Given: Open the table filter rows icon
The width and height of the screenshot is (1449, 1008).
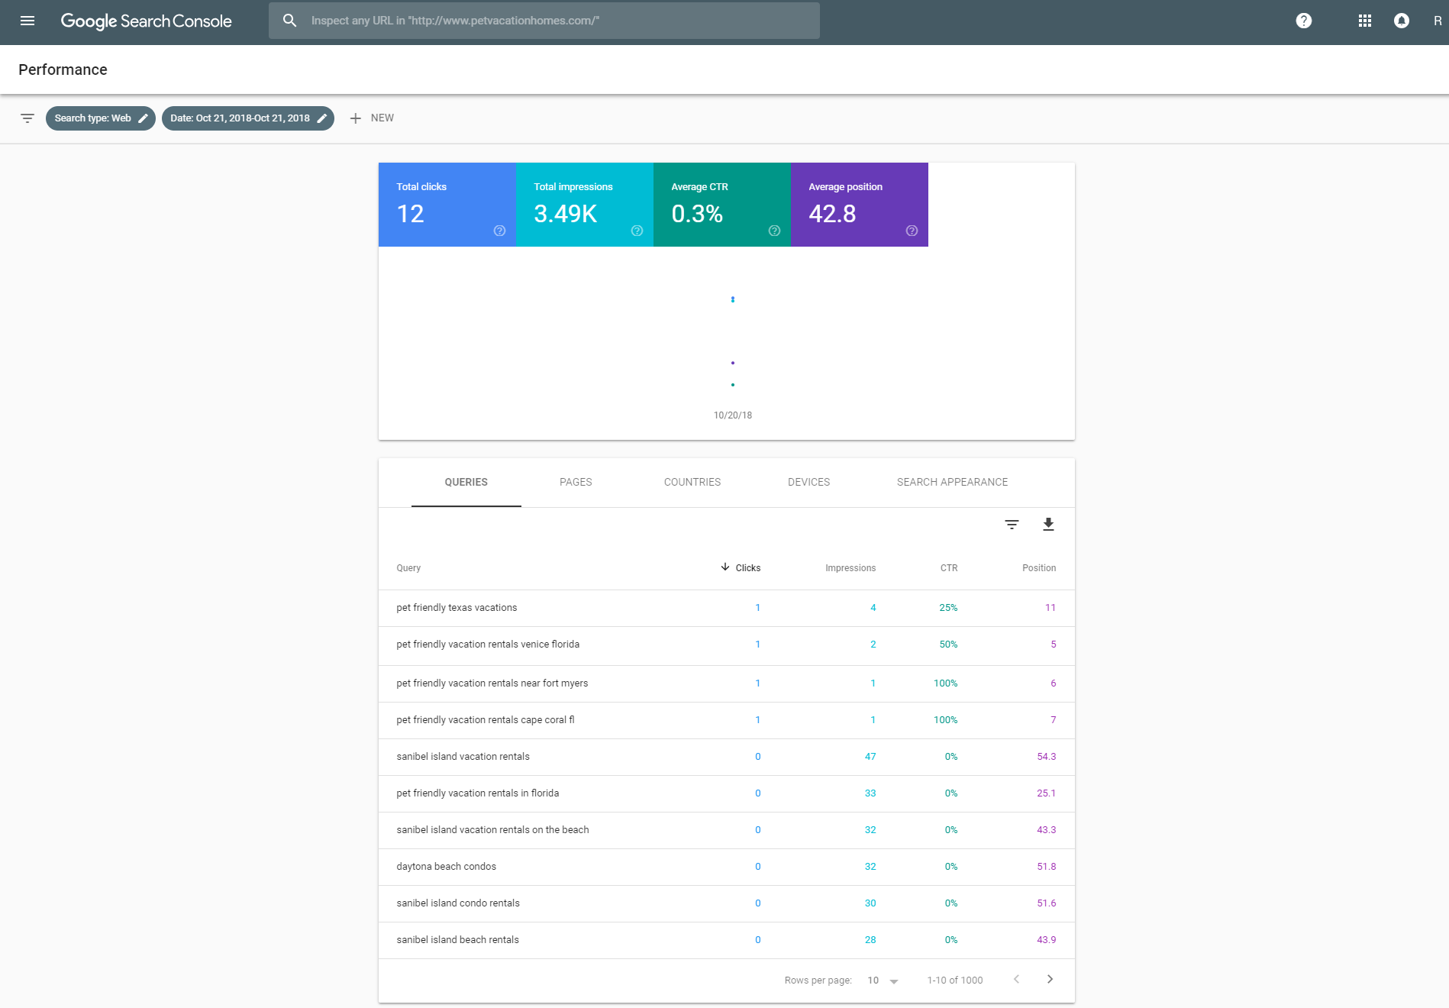Looking at the screenshot, I should [1012, 525].
